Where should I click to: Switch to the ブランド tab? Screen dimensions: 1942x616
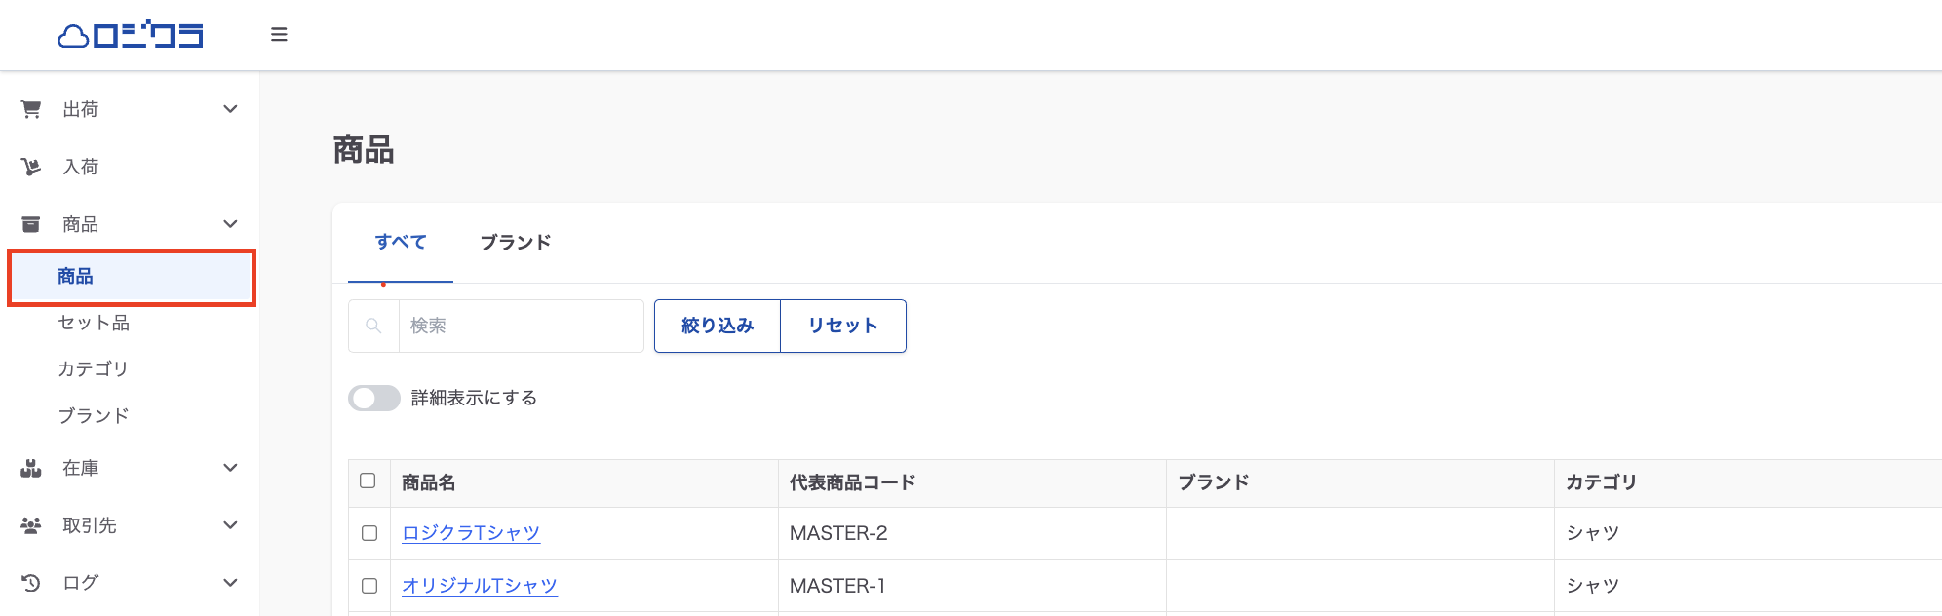pyautogui.click(x=516, y=243)
